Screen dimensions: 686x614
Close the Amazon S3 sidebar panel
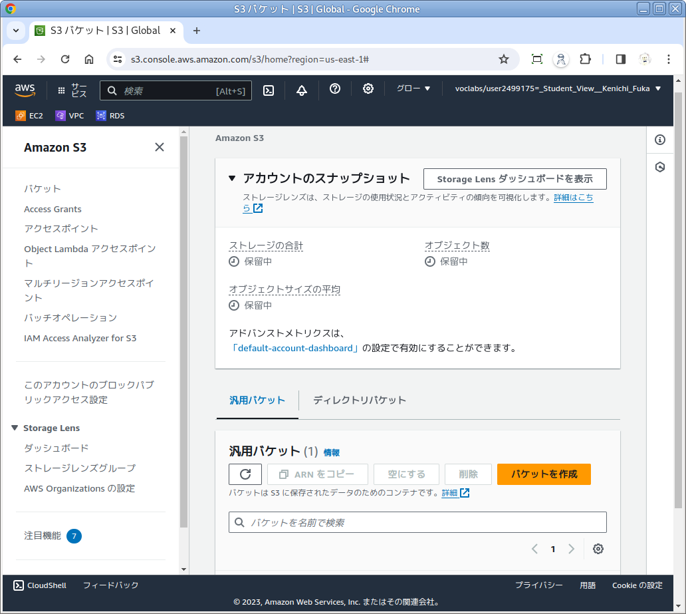coord(160,148)
